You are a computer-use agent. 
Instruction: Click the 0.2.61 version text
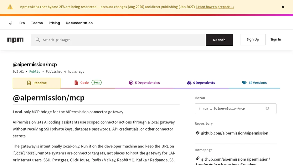pos(18,72)
